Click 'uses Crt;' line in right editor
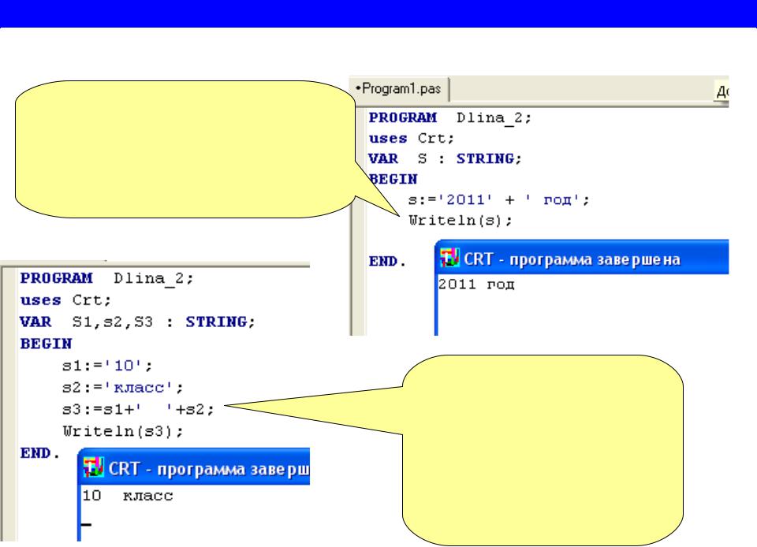This screenshot has width=757, height=547. (x=412, y=139)
